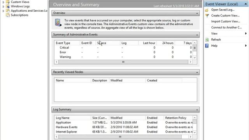
Task: Click right arrow of Log Summary horizontal scrollbar
Action: (190, 137)
